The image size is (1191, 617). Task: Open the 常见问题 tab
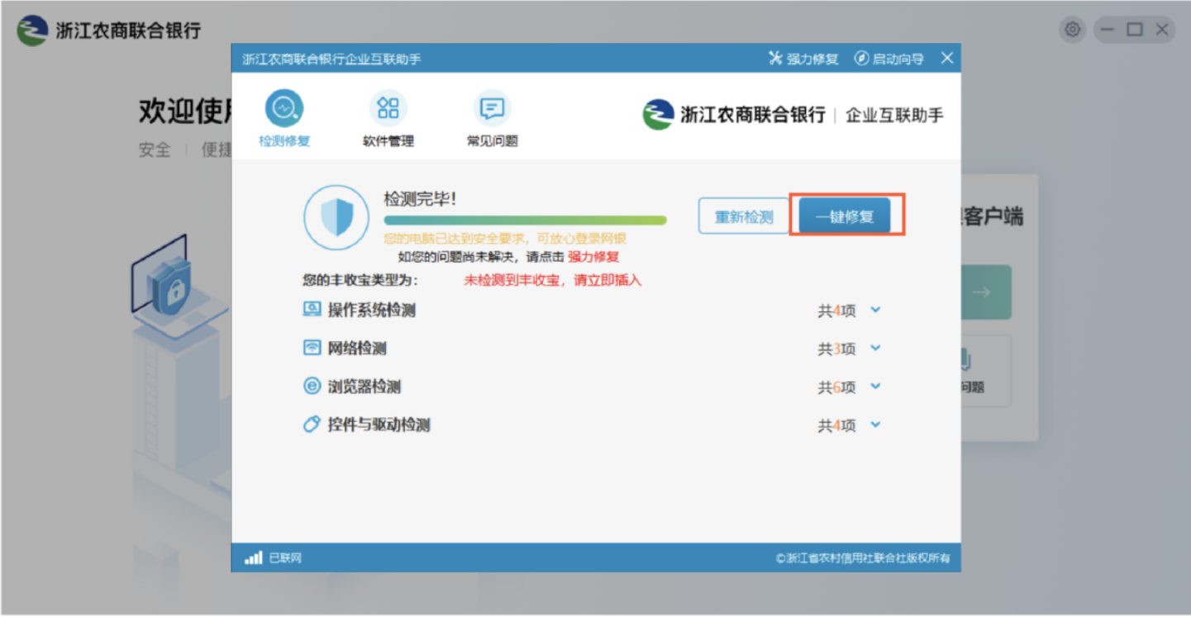point(492,119)
